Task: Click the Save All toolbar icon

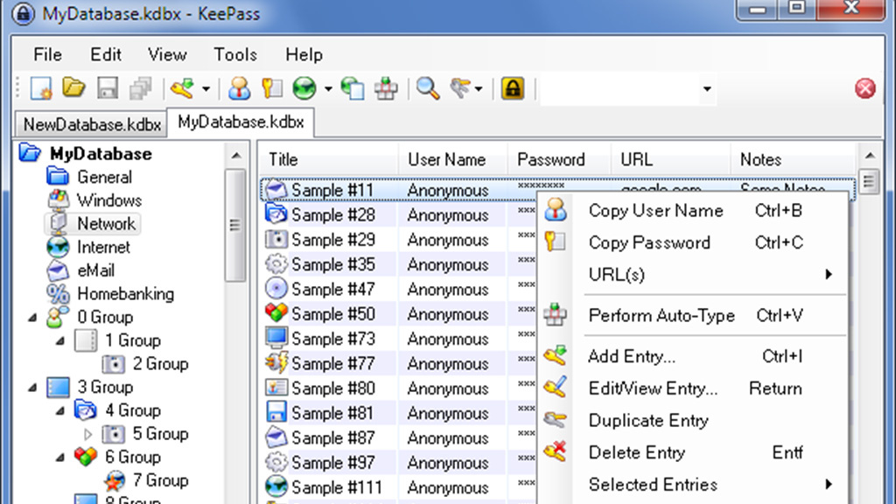Action: [x=141, y=88]
